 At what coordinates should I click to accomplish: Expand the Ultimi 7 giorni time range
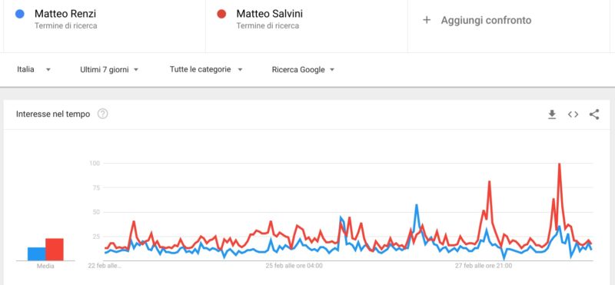coord(109,70)
